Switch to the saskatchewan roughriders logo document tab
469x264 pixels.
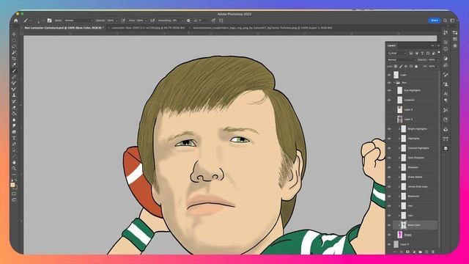(x=262, y=28)
